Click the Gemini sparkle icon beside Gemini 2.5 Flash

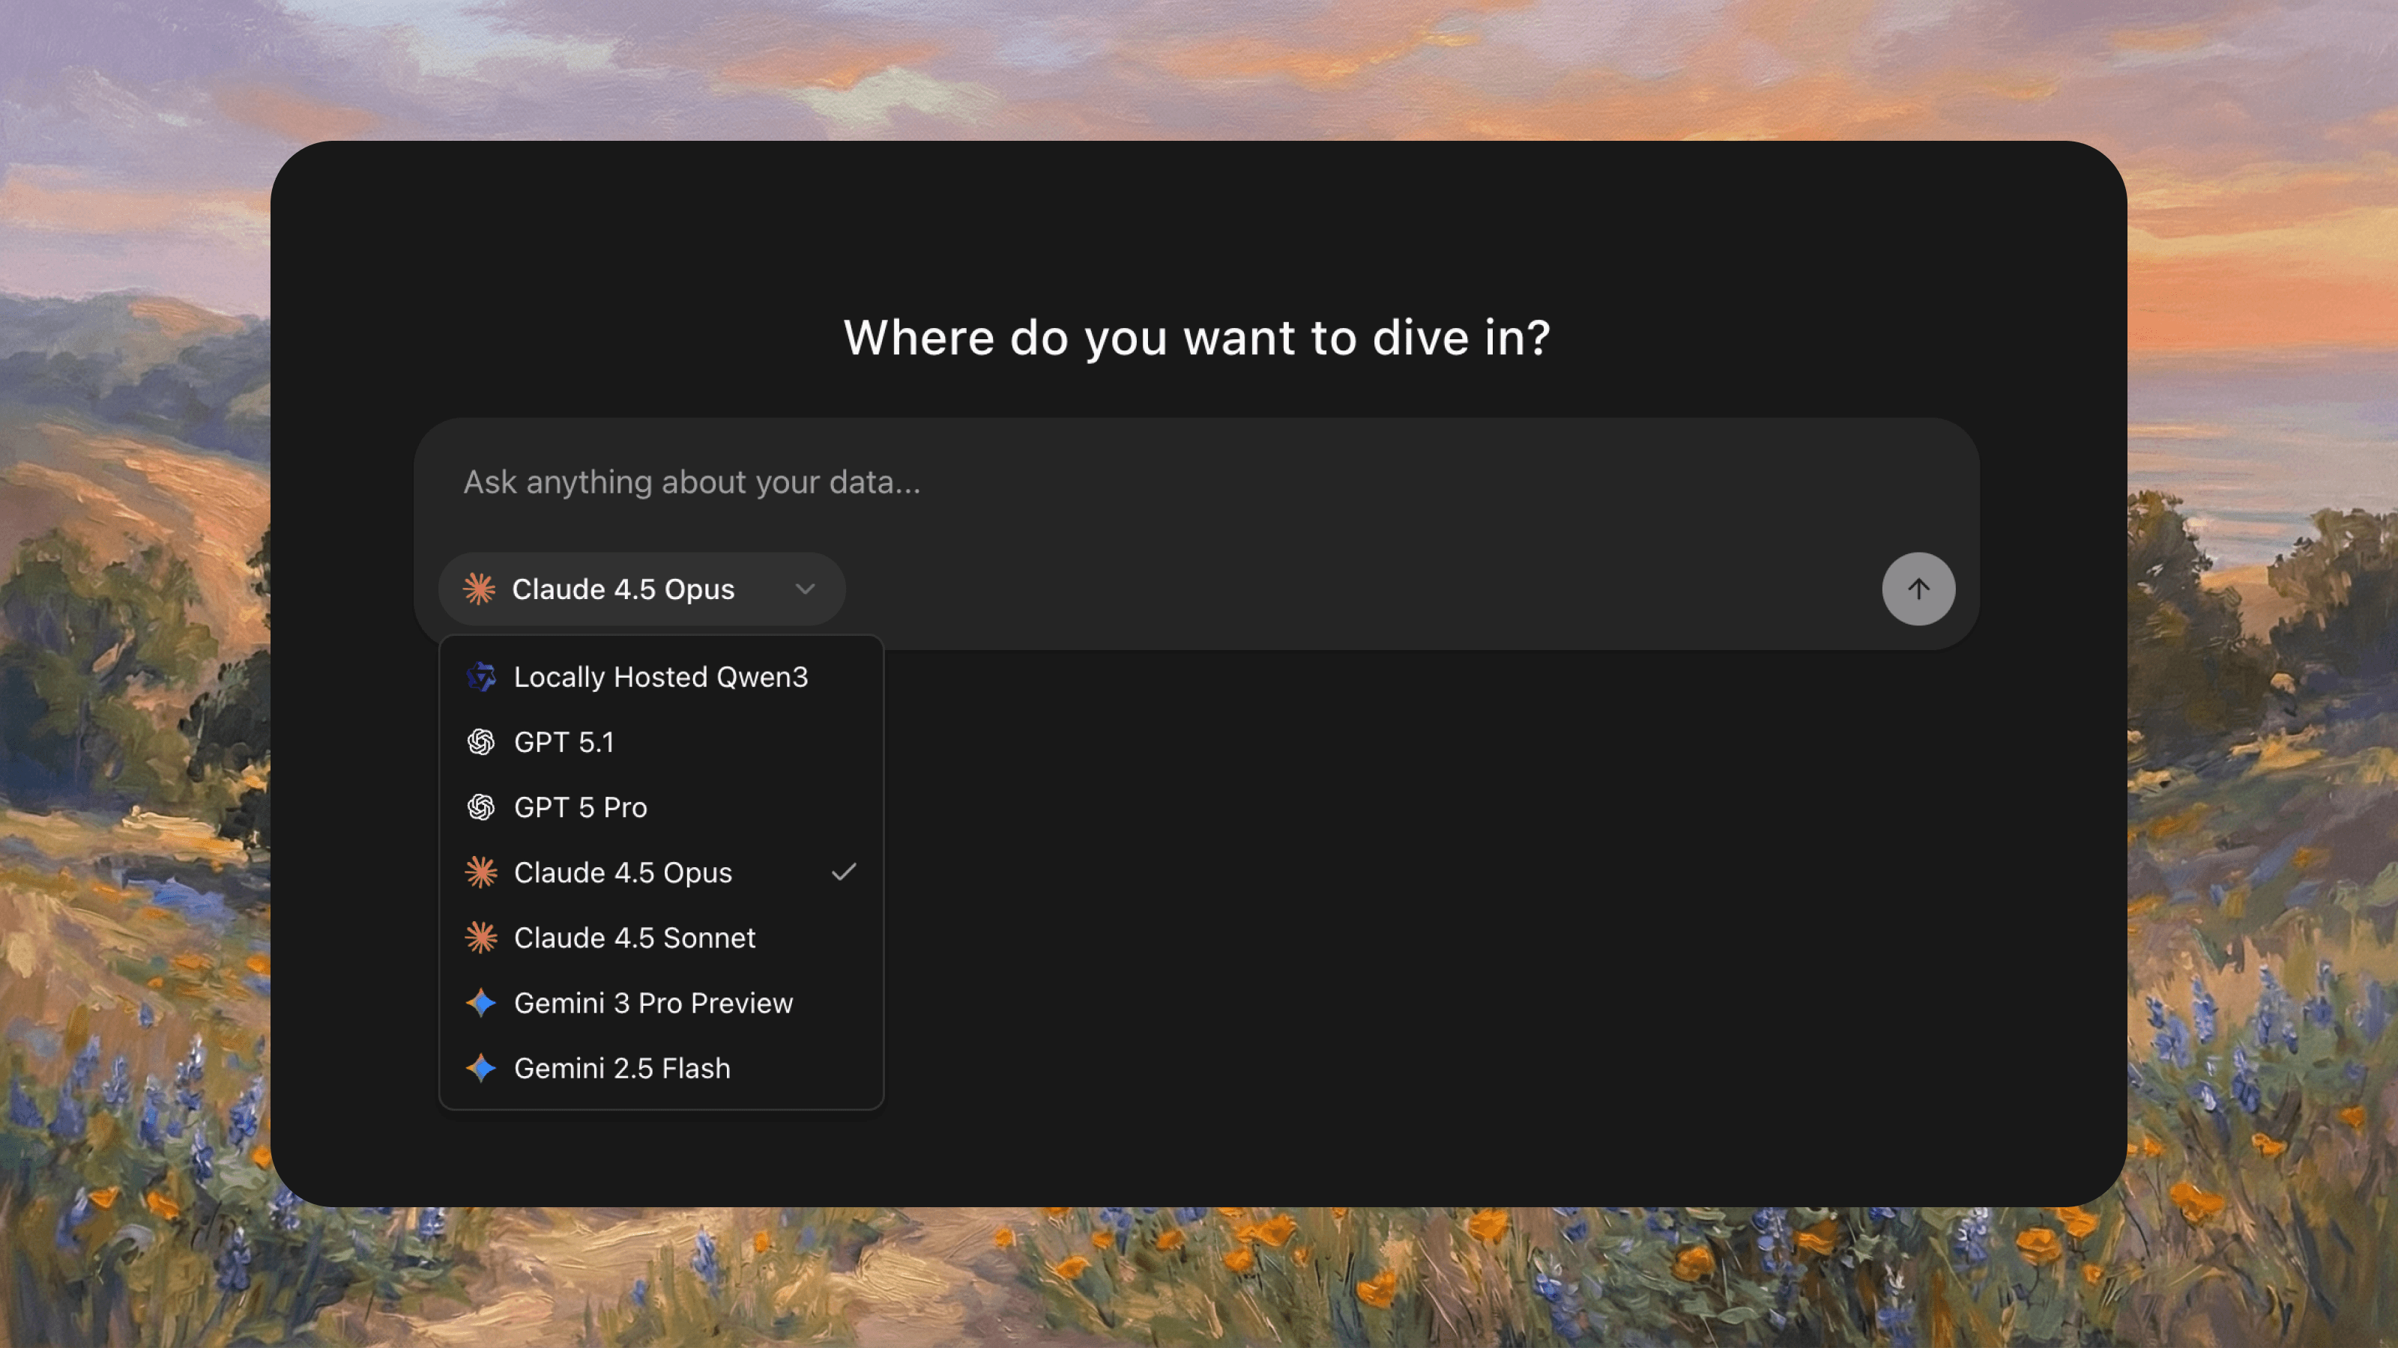[x=480, y=1068]
